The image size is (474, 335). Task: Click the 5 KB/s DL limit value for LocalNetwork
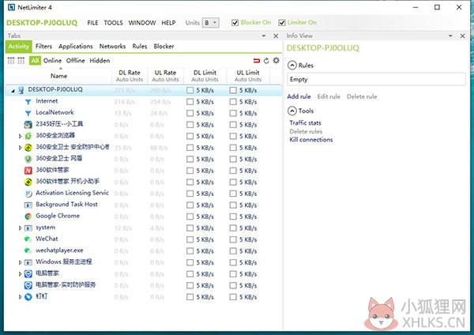click(x=205, y=113)
